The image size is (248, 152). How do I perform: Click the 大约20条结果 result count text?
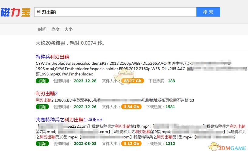point(50,43)
